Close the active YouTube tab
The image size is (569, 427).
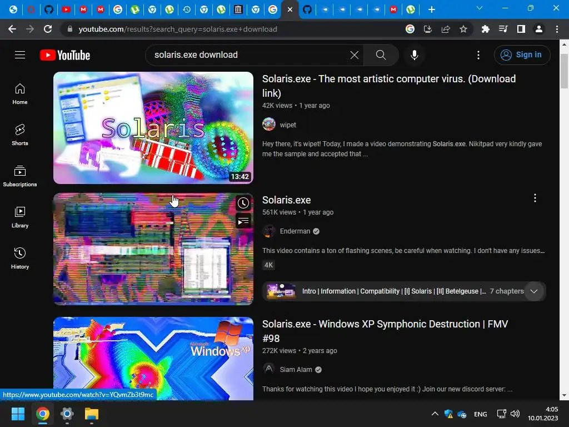pos(290,10)
